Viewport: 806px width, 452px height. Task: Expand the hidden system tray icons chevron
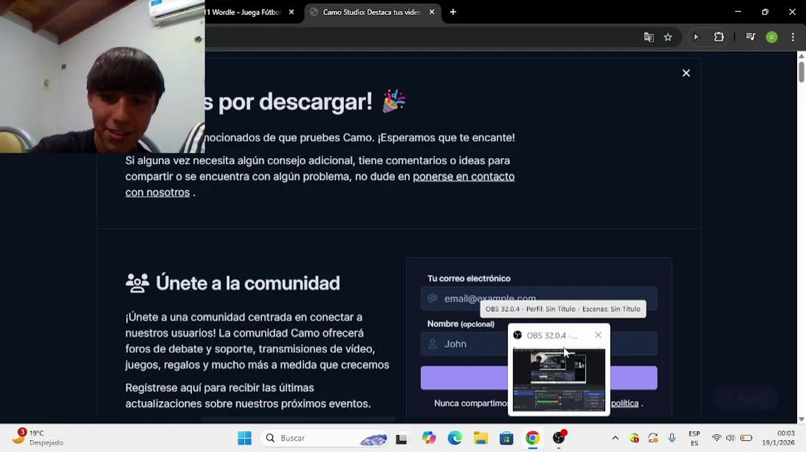click(x=615, y=438)
